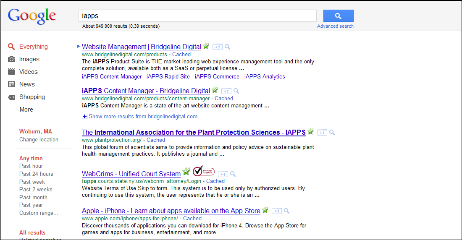This screenshot has width=462, height=240.
Task: Open Website Management | Bridgeline Digital result
Action: pos(142,47)
